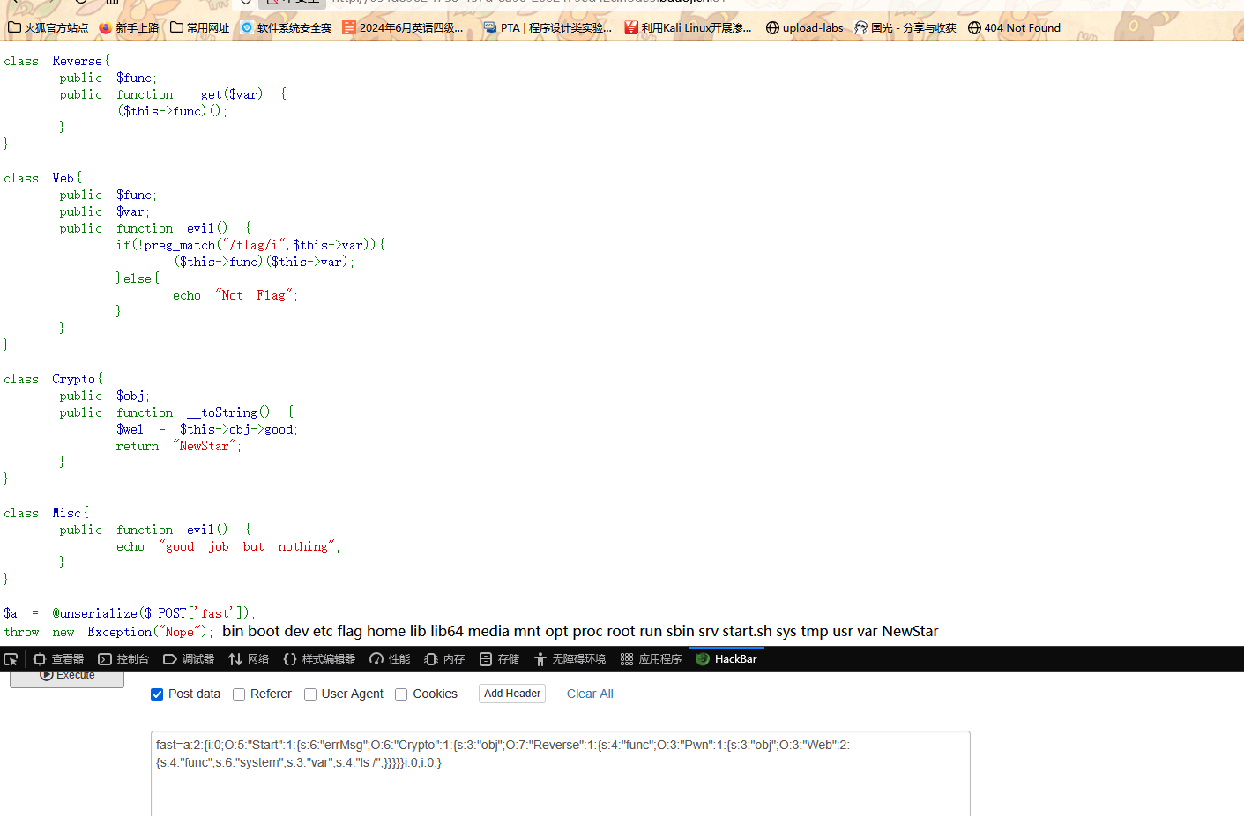Enable the Referer checkbox
Viewport: 1244px width, 816px height.
(239, 694)
